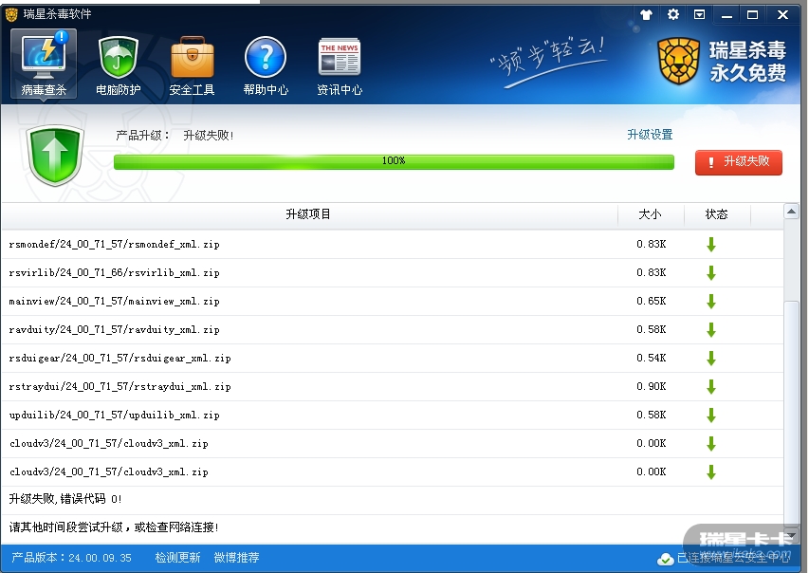Minimize the Rising antivirus window
The height and width of the screenshot is (573, 809).
(x=726, y=15)
